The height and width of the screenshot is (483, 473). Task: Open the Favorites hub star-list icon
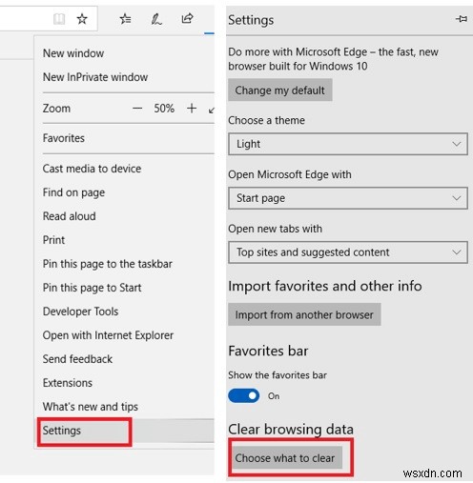[x=125, y=19]
